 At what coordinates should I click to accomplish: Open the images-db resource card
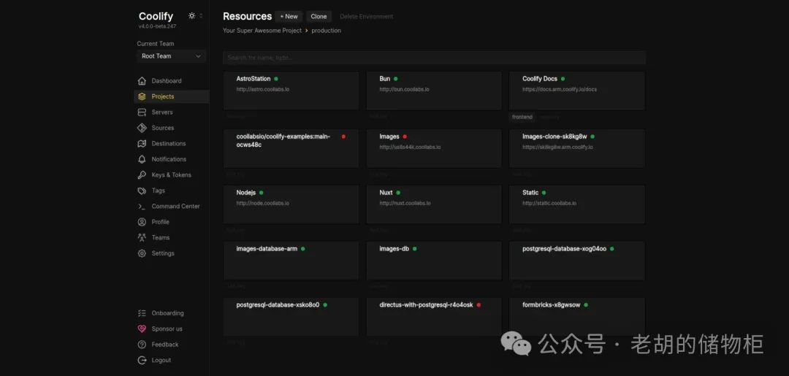coord(434,261)
